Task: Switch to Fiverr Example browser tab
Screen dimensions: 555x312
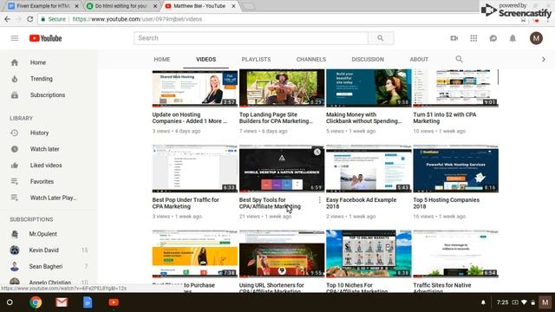Action: coord(43,6)
